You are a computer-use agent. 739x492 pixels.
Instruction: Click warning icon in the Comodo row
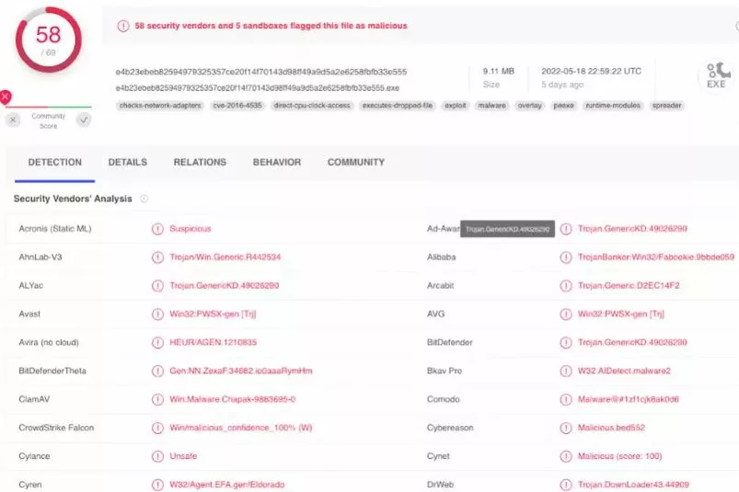point(566,400)
